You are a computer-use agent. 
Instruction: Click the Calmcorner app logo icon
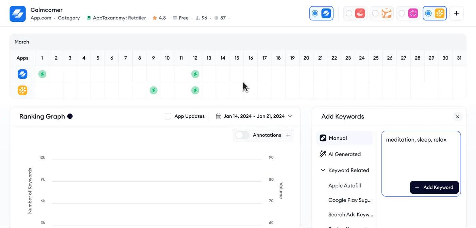click(x=18, y=14)
